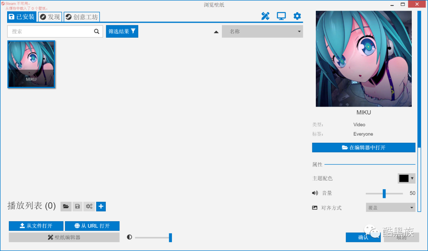Click the thumbnail size slider handle
Viewport: 428px width, 251px height.
(x=170, y=238)
